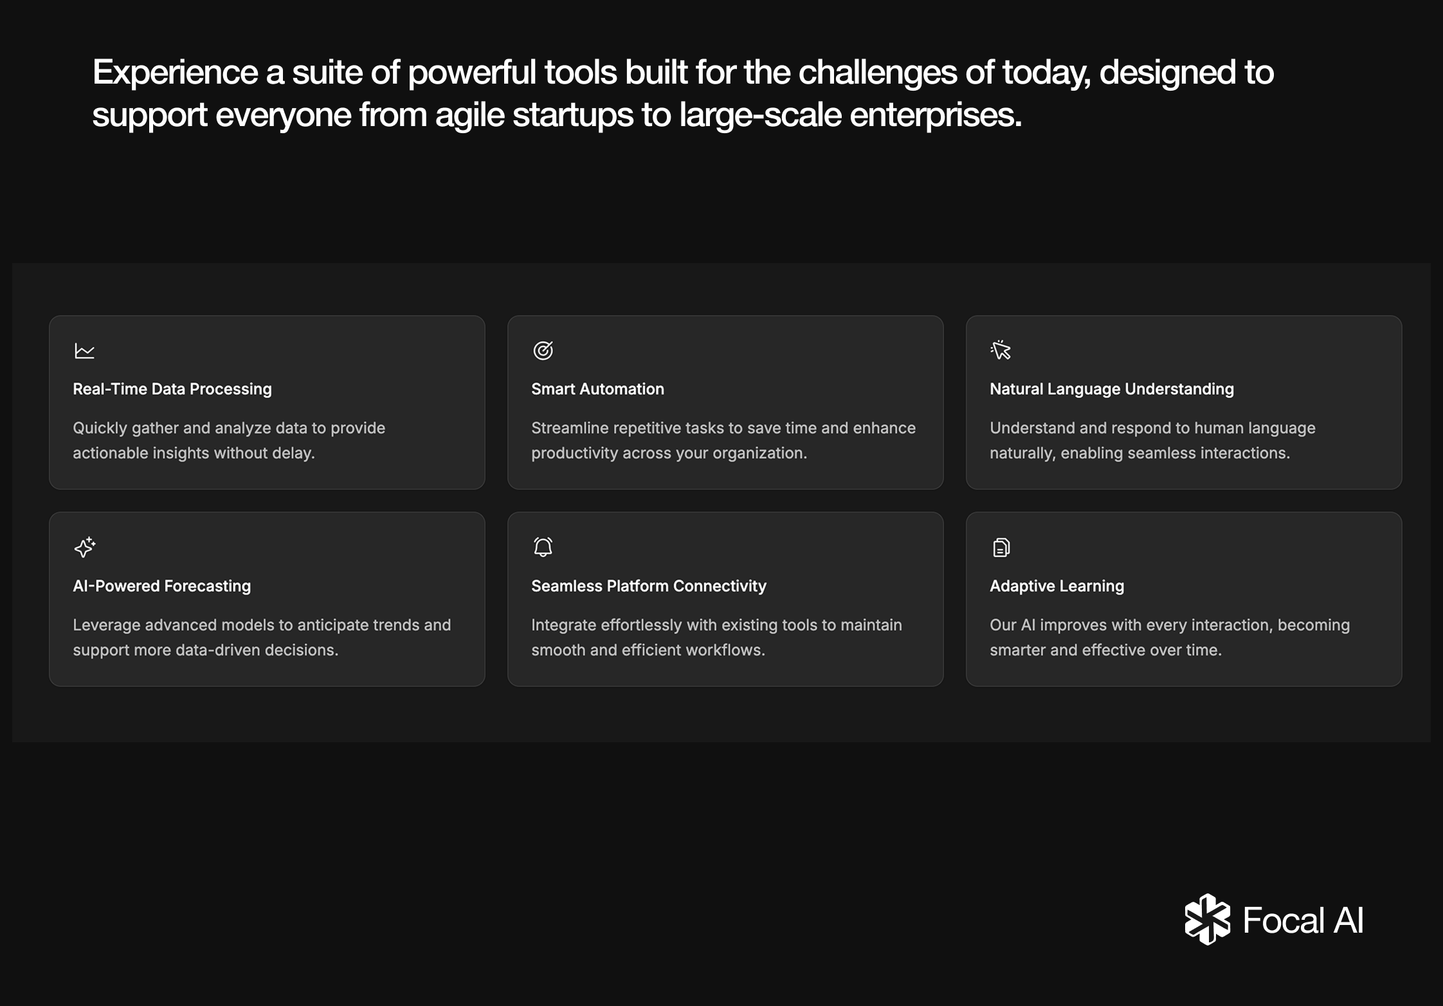Click the line chart icon
The height and width of the screenshot is (1006, 1443).
click(x=84, y=351)
